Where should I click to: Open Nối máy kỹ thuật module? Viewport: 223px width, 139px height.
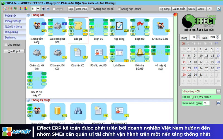coord(160,53)
